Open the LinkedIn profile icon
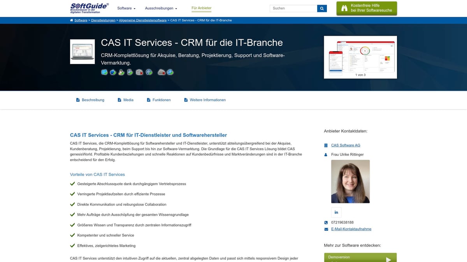This screenshot has height=262, width=467. point(336,212)
